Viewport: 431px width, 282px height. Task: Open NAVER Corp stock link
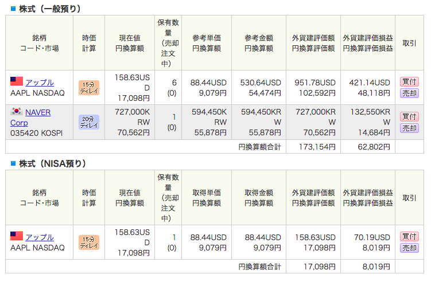(30, 117)
